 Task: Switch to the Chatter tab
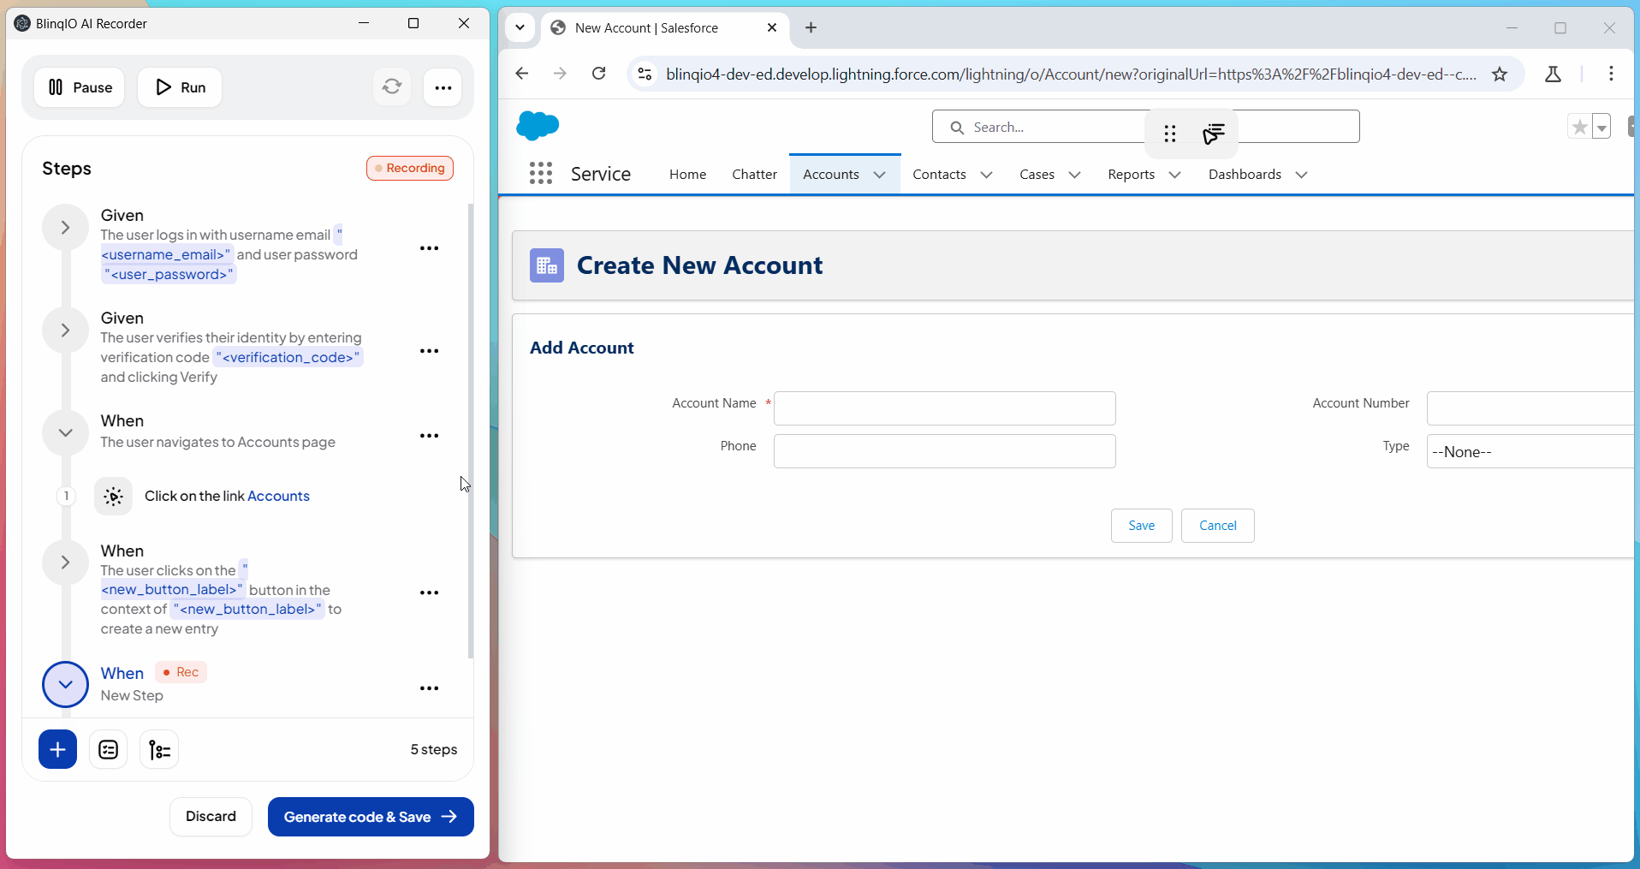754,175
